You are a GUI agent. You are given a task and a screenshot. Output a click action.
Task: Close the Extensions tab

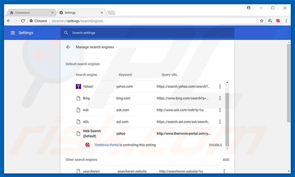[52, 13]
